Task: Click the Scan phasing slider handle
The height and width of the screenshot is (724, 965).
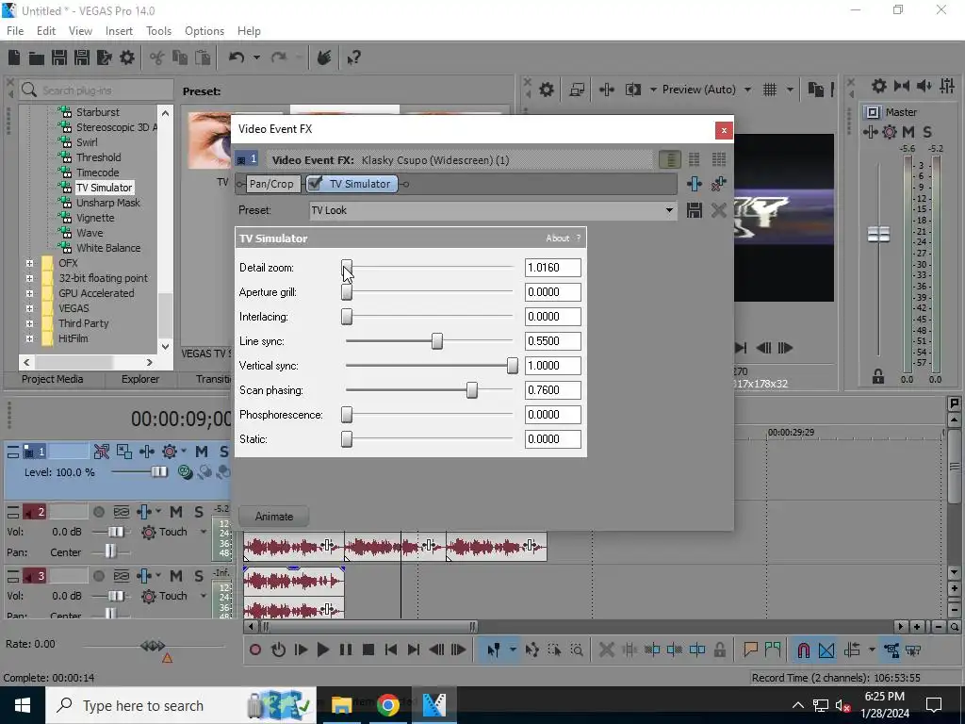Action: point(472,390)
